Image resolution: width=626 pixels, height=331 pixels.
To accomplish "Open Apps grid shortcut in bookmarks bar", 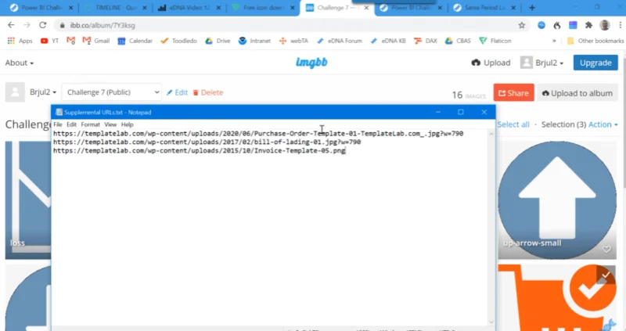I will pos(20,41).
